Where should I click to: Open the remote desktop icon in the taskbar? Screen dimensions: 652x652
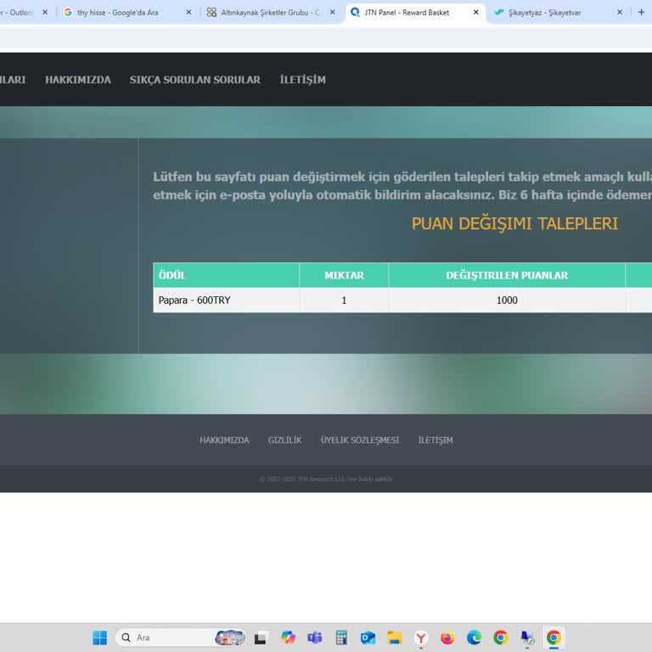coord(527,638)
